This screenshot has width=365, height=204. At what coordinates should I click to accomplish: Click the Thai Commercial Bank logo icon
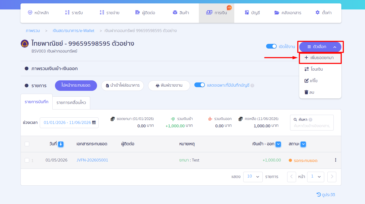(x=25, y=44)
